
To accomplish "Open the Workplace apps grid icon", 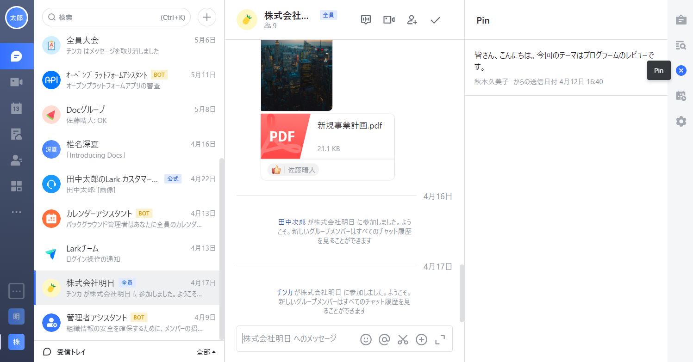I will 17,186.
